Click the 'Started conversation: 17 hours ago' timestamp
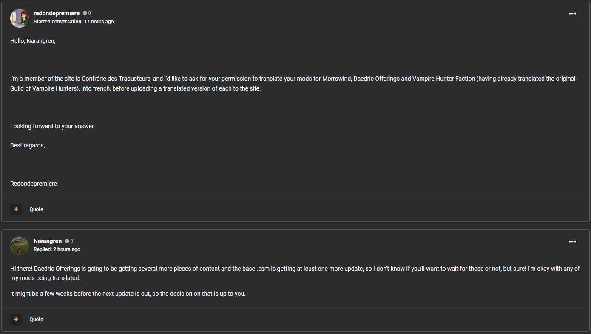Image resolution: width=591 pixels, height=334 pixels. pyautogui.click(x=74, y=22)
